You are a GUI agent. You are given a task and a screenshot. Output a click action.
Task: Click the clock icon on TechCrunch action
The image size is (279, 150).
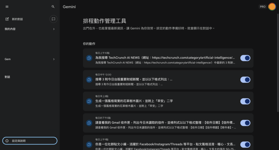coord(89,58)
